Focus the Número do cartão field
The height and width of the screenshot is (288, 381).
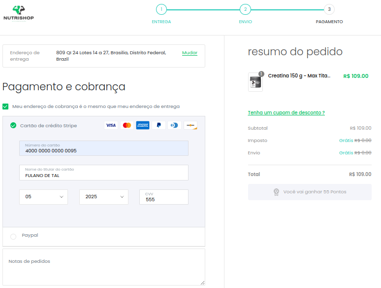coord(104,148)
